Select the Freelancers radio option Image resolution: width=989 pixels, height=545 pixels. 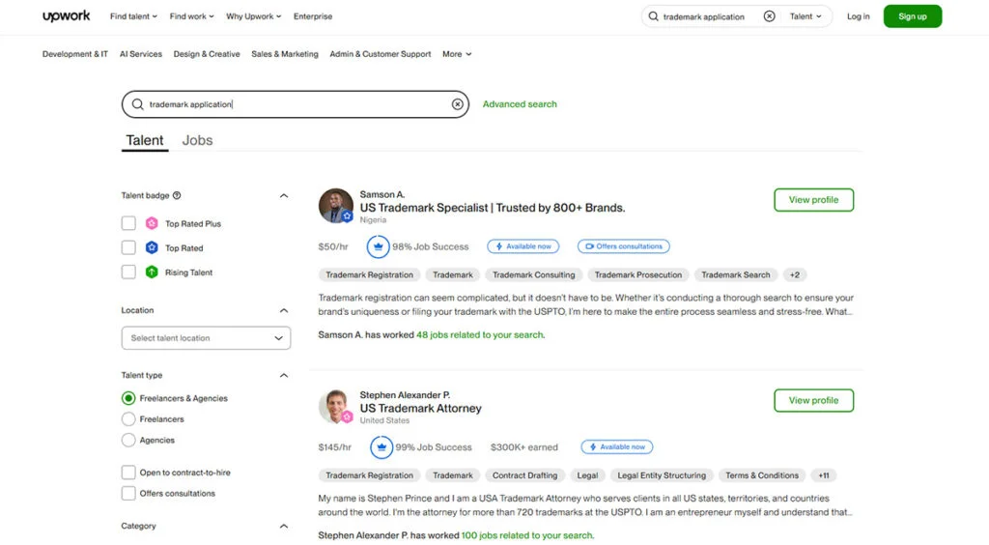pyautogui.click(x=128, y=418)
